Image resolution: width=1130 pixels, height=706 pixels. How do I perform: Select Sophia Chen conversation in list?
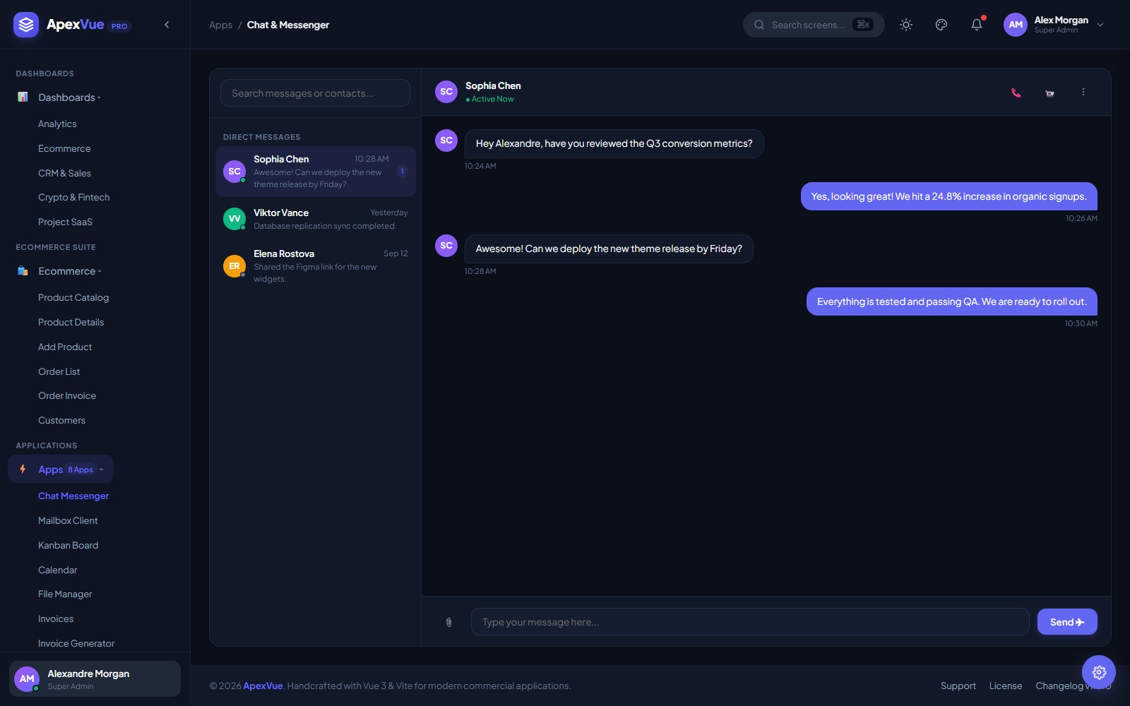tap(316, 172)
